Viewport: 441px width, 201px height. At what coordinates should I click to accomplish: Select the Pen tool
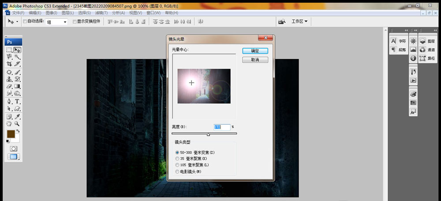[x=9, y=101]
